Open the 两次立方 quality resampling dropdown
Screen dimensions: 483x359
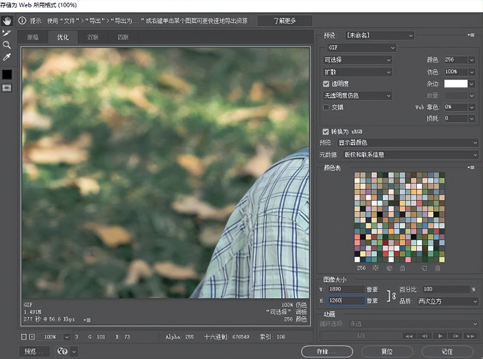pos(448,301)
